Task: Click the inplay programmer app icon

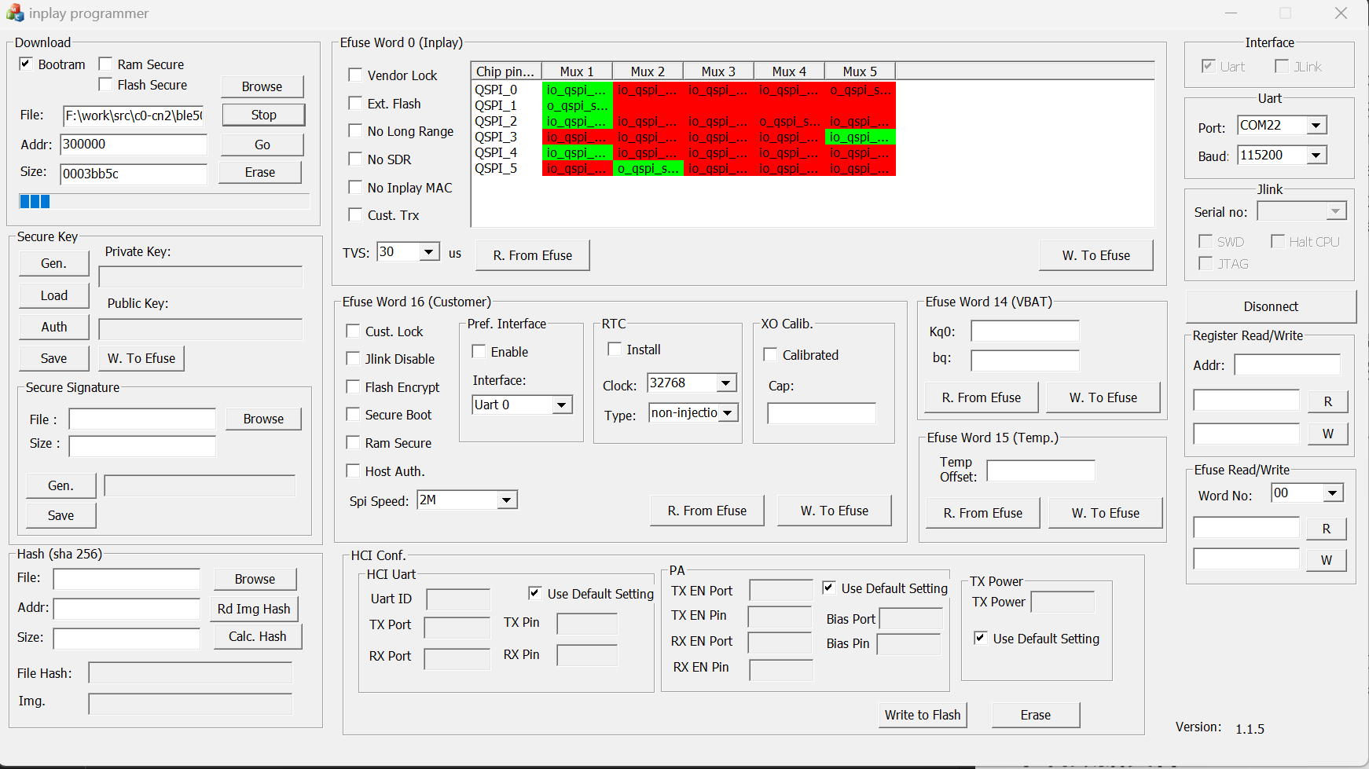Action: coord(15,13)
